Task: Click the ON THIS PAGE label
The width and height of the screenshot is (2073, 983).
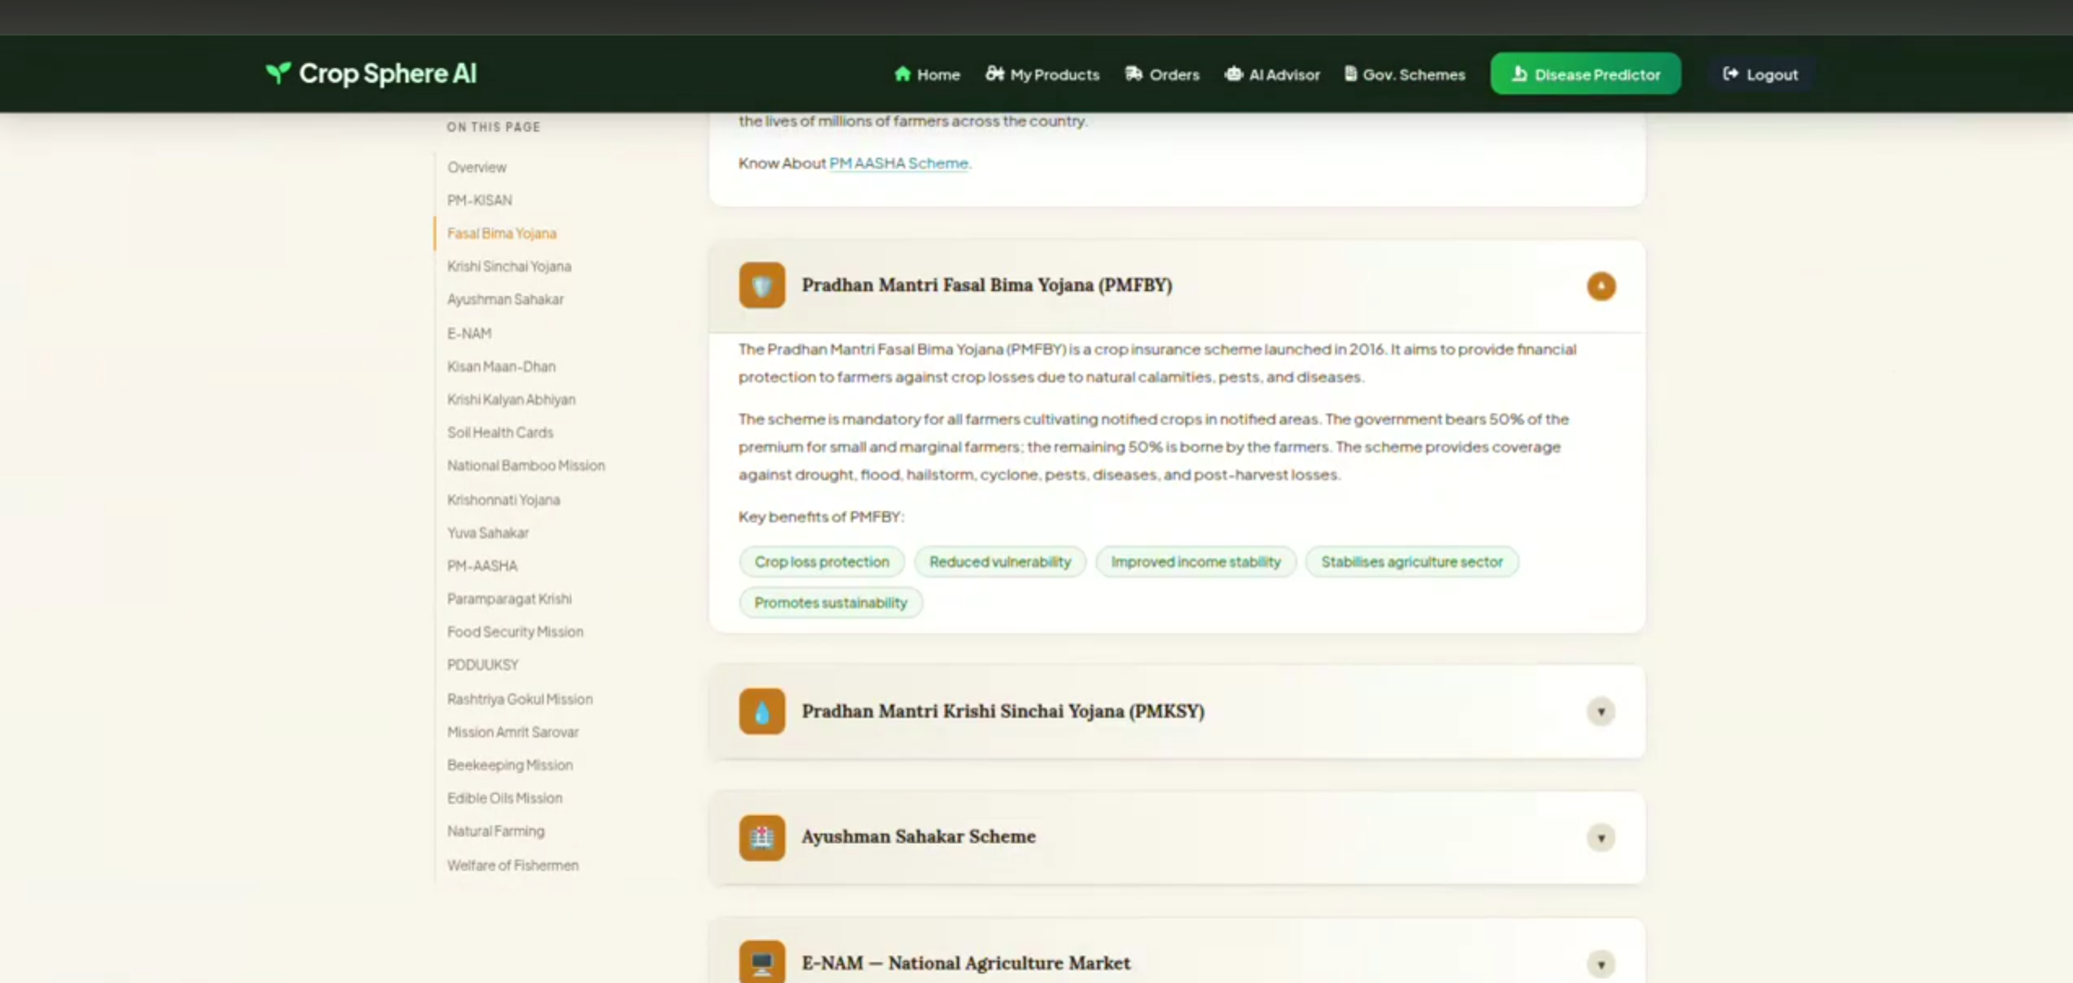Action: click(493, 126)
